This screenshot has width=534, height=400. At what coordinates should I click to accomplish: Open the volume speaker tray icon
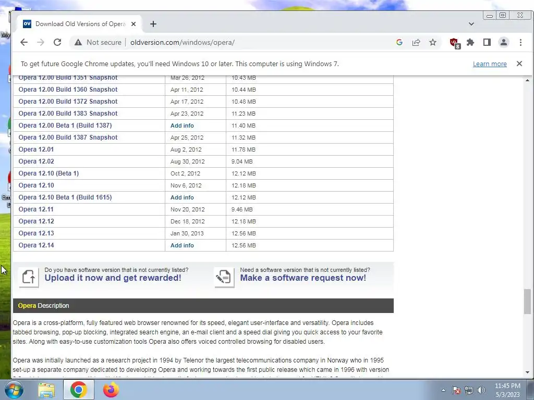coord(481,390)
